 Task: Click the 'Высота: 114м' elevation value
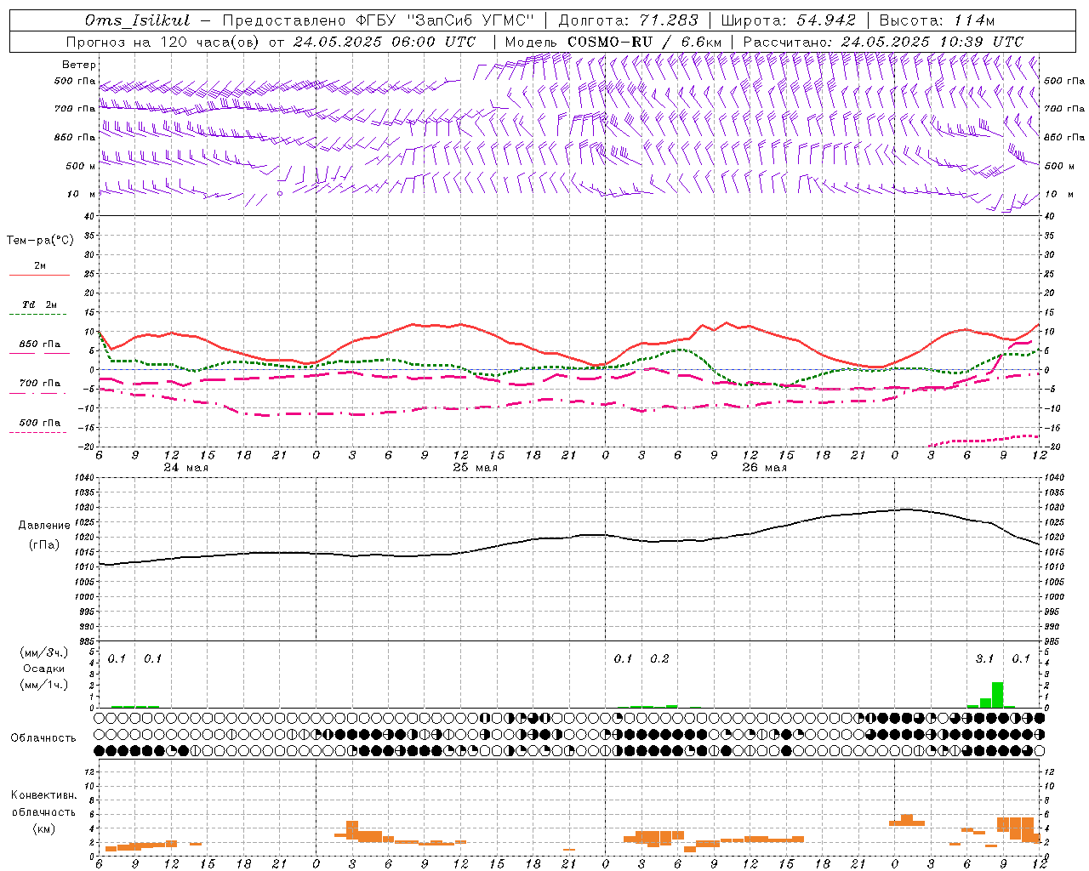(x=937, y=20)
